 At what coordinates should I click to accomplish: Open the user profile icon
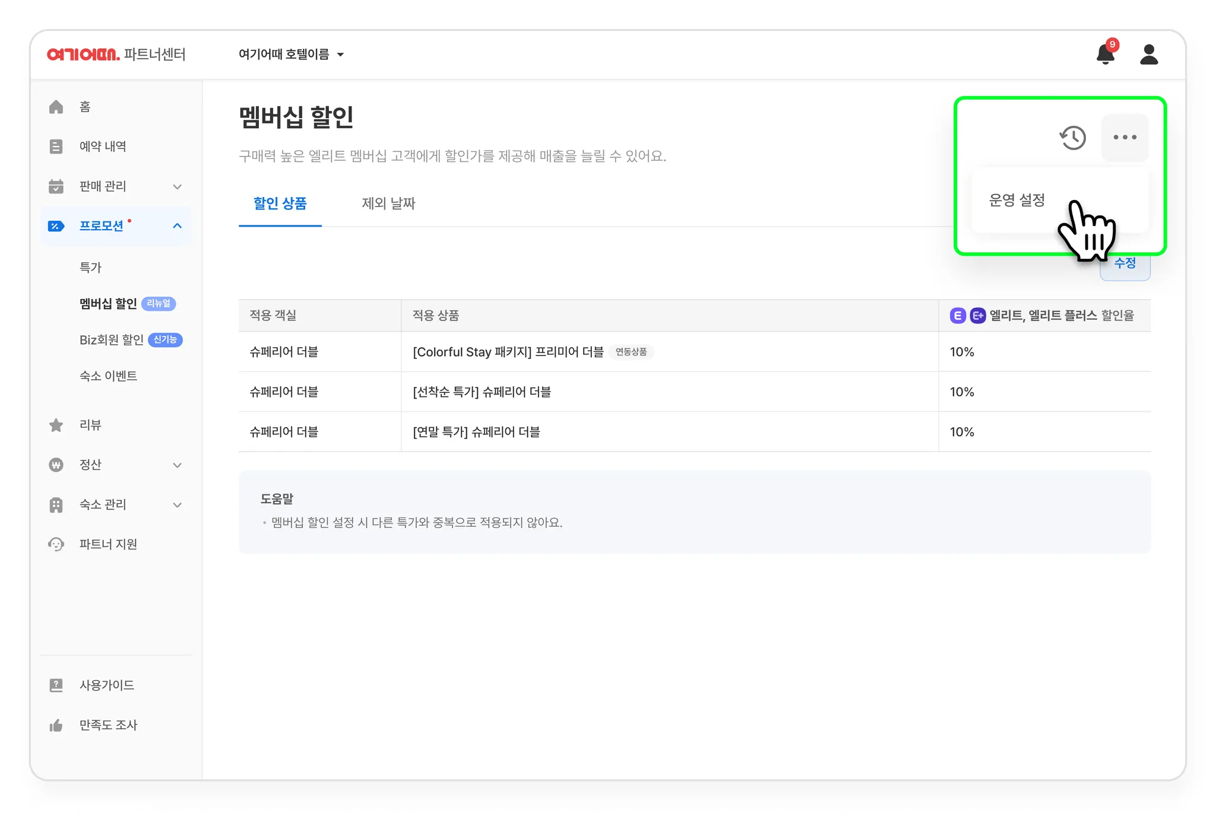pos(1149,54)
